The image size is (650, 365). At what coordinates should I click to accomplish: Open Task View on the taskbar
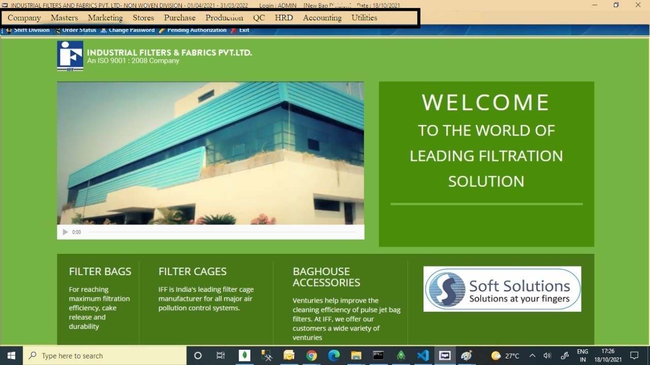(x=221, y=355)
